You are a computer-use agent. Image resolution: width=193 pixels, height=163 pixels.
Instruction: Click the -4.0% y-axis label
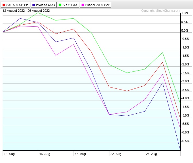185,98
